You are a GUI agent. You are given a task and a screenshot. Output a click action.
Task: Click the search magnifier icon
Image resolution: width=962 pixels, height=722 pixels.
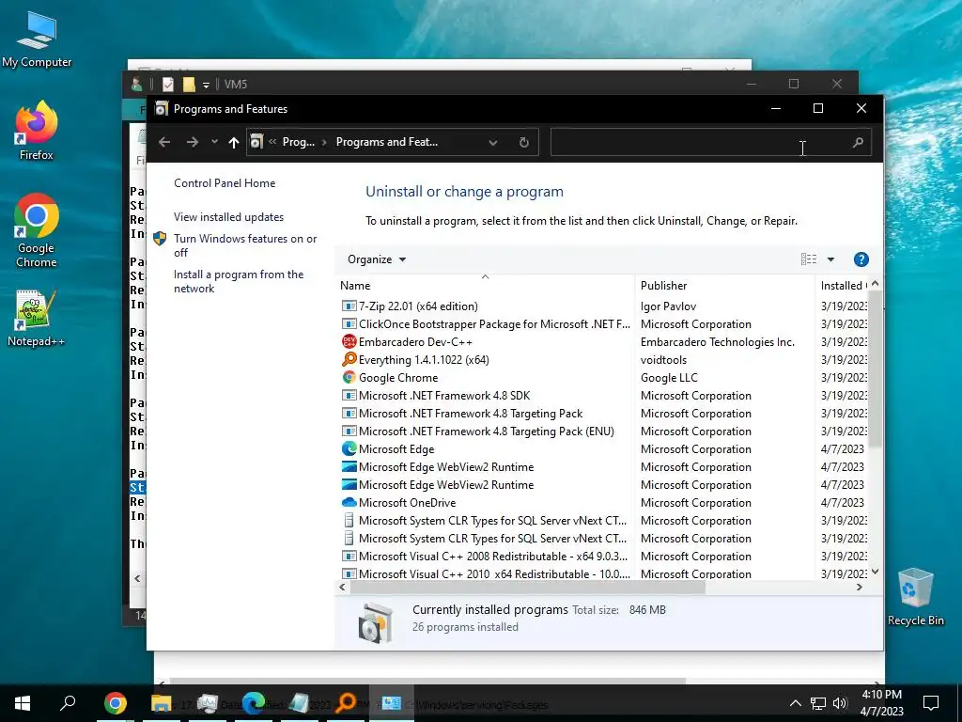click(x=859, y=143)
